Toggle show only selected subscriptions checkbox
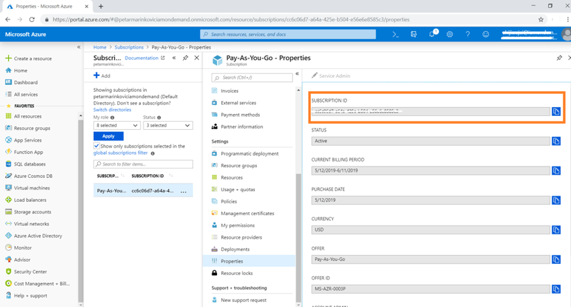 96,146
